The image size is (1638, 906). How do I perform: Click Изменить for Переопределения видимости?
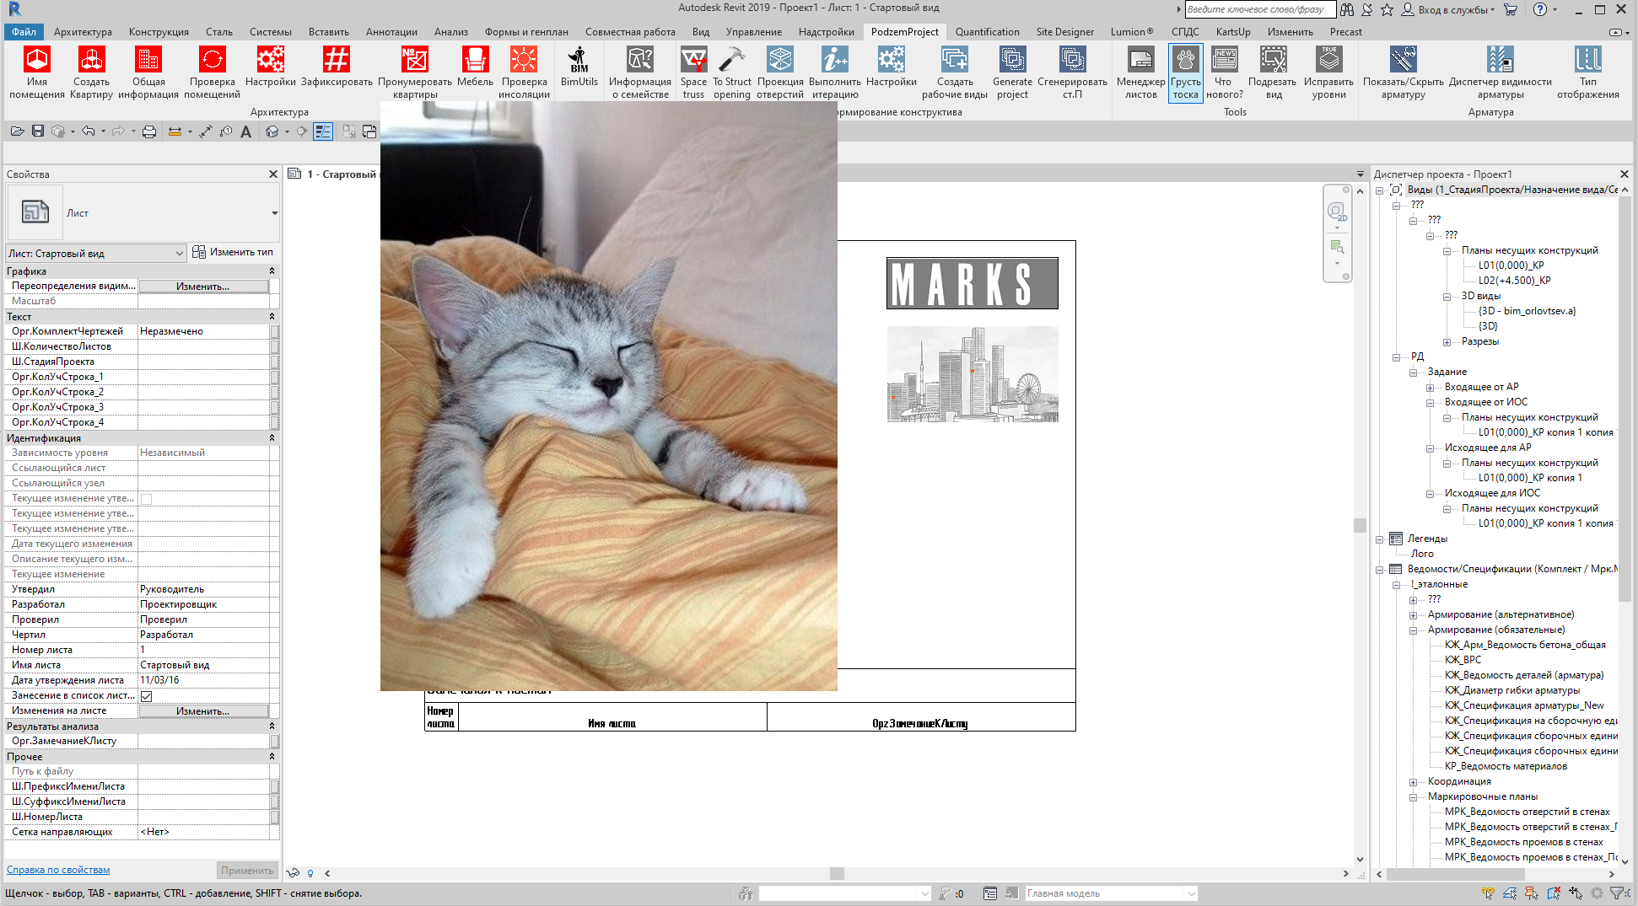click(202, 287)
